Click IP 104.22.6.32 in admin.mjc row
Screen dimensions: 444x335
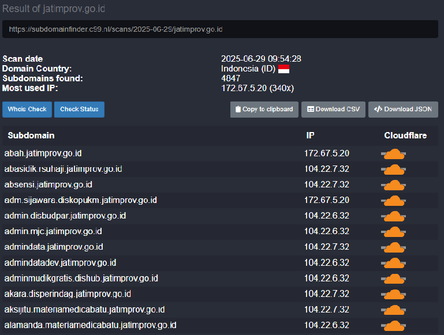[x=327, y=231]
